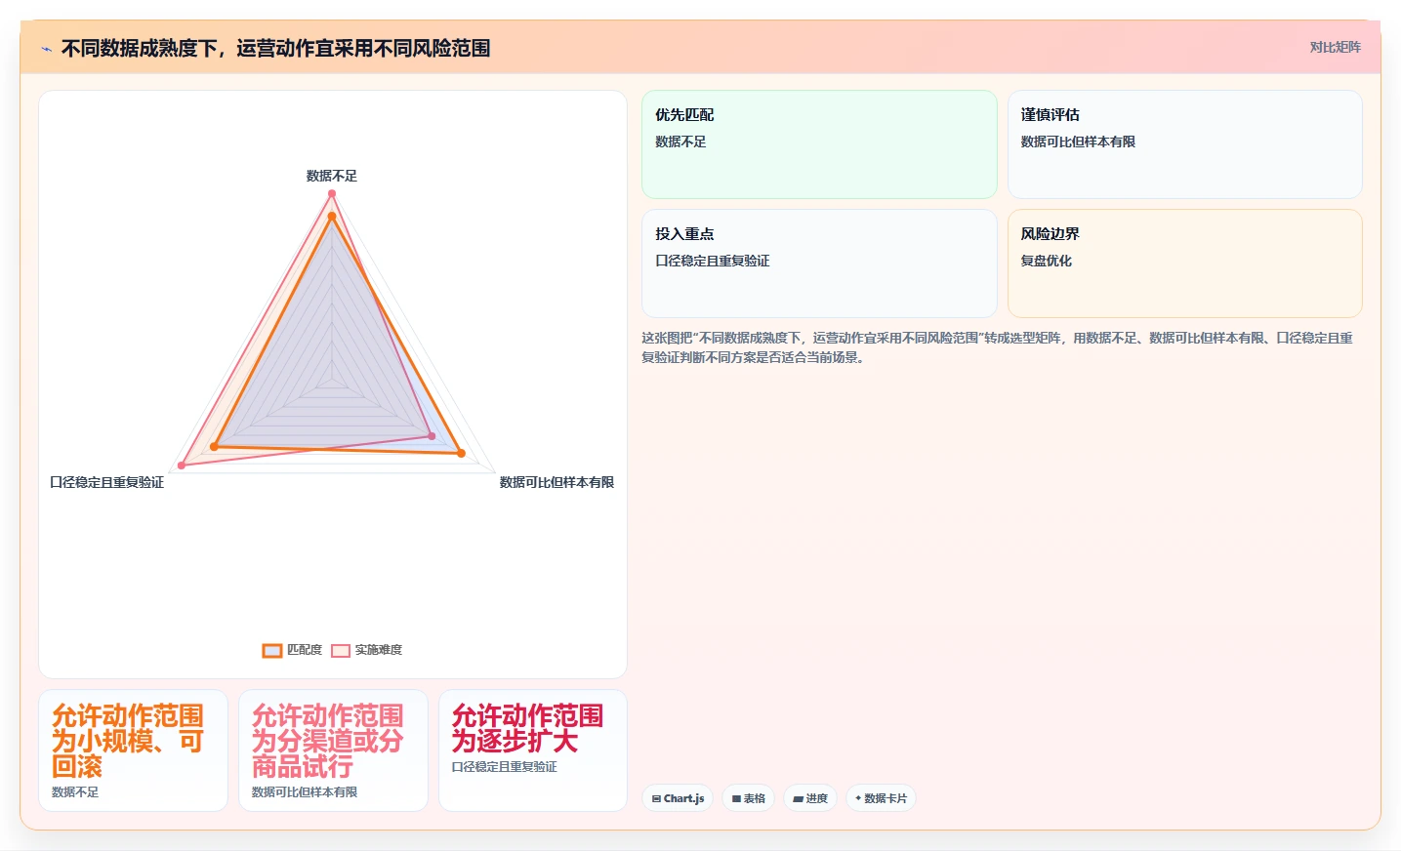Open the 允许动作范围为小规模、可回滚 card
Viewport: 1401px width, 851px height.
click(133, 750)
